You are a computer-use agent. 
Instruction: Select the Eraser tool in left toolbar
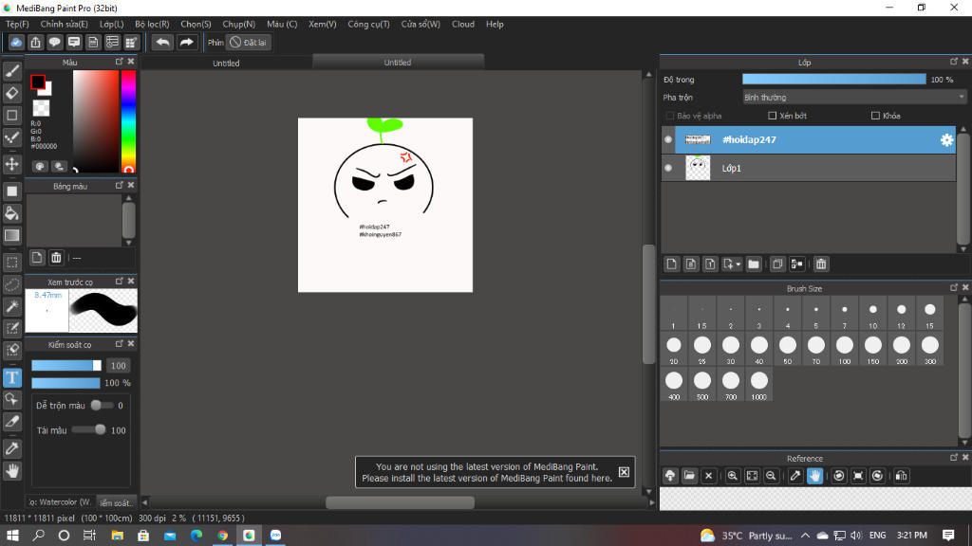12,93
